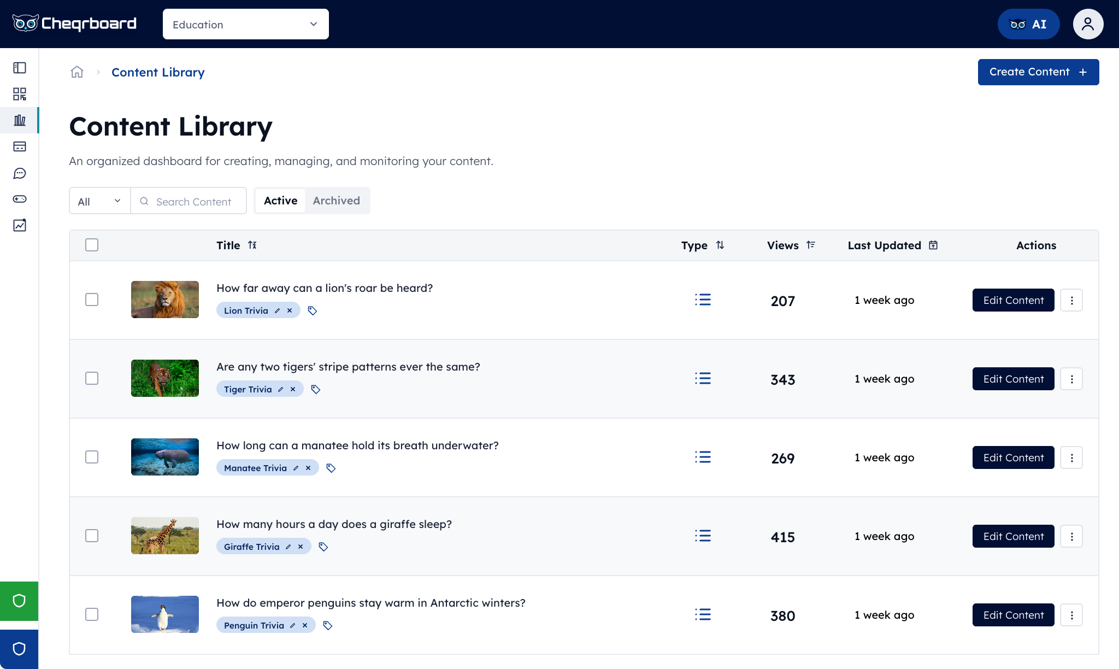Open the QR code grid icon in sidebar
Screen dimensions: 1119x669
tap(20, 94)
